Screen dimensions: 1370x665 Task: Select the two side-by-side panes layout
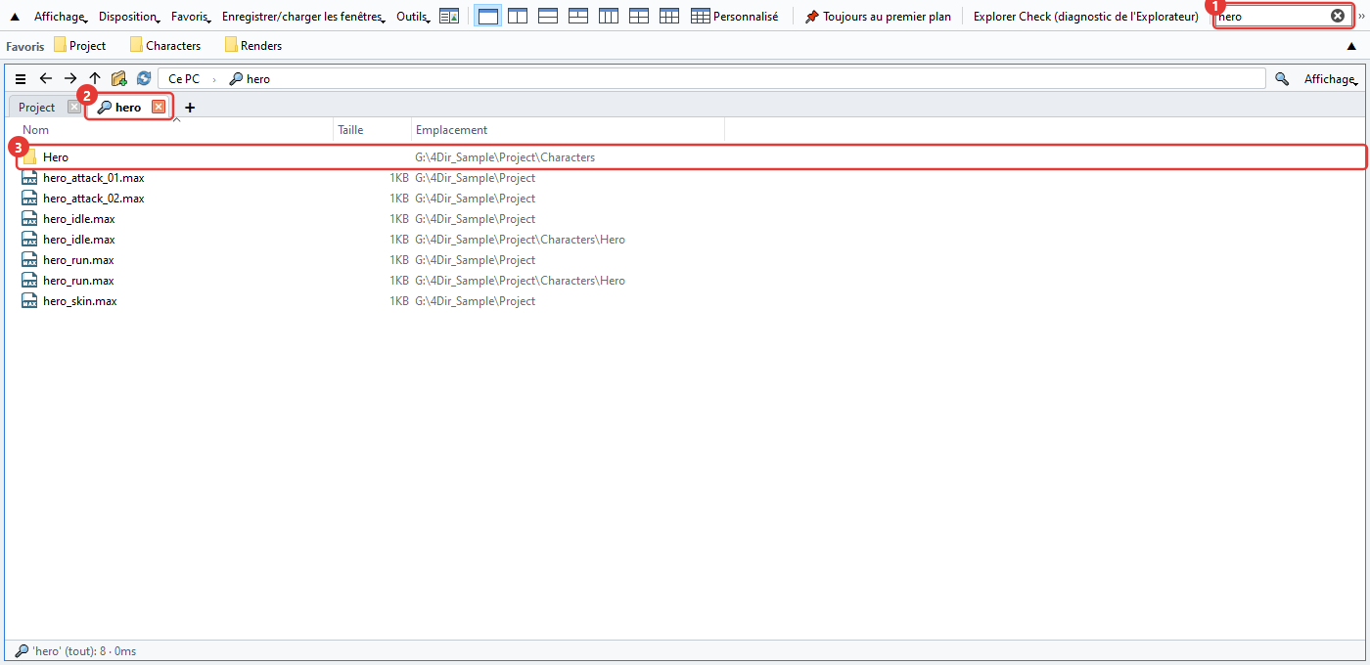tap(518, 17)
